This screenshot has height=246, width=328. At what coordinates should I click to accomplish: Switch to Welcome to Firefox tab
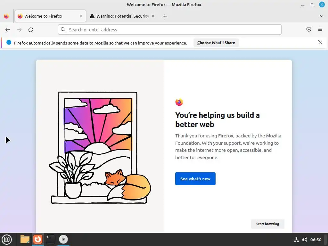click(x=50, y=16)
